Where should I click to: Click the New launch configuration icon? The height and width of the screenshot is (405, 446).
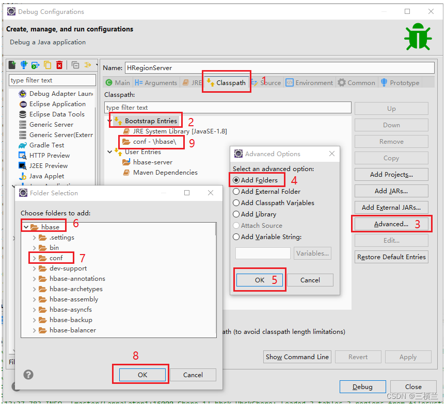12,65
